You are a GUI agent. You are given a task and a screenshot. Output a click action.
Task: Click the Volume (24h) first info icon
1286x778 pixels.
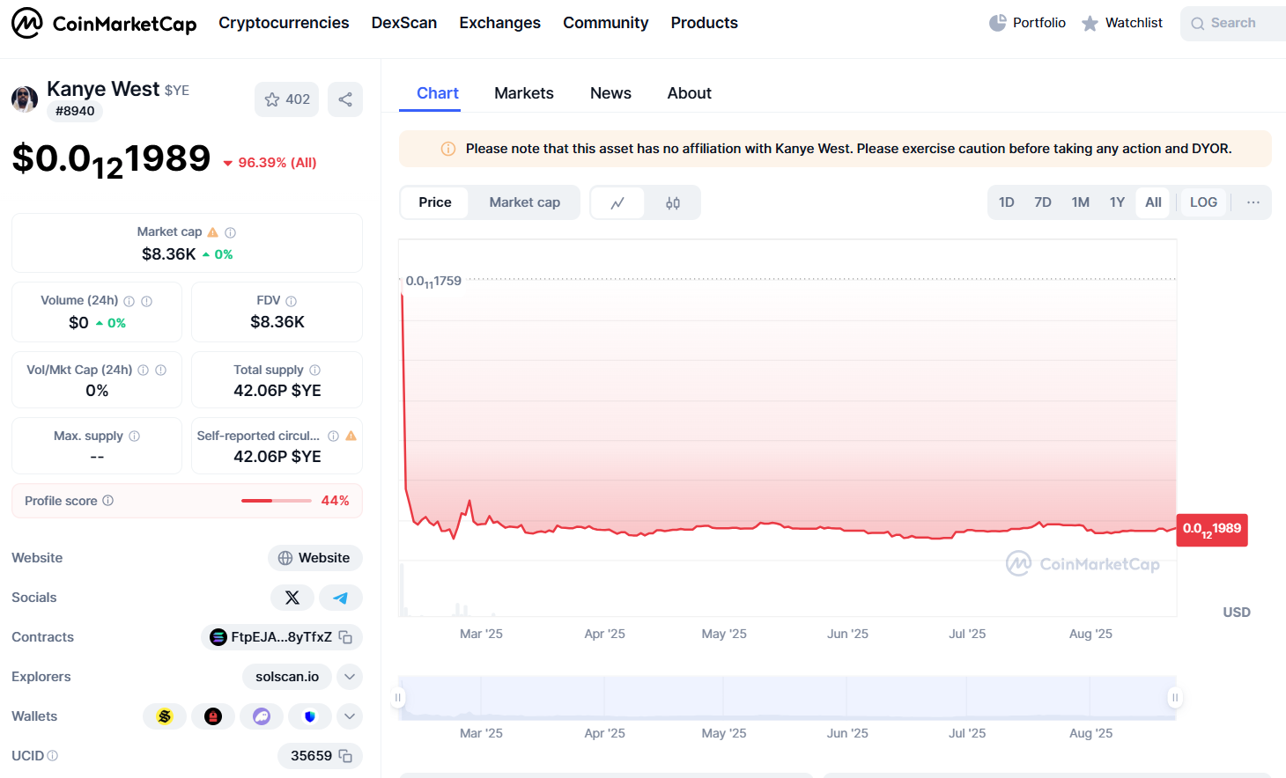[x=129, y=301]
